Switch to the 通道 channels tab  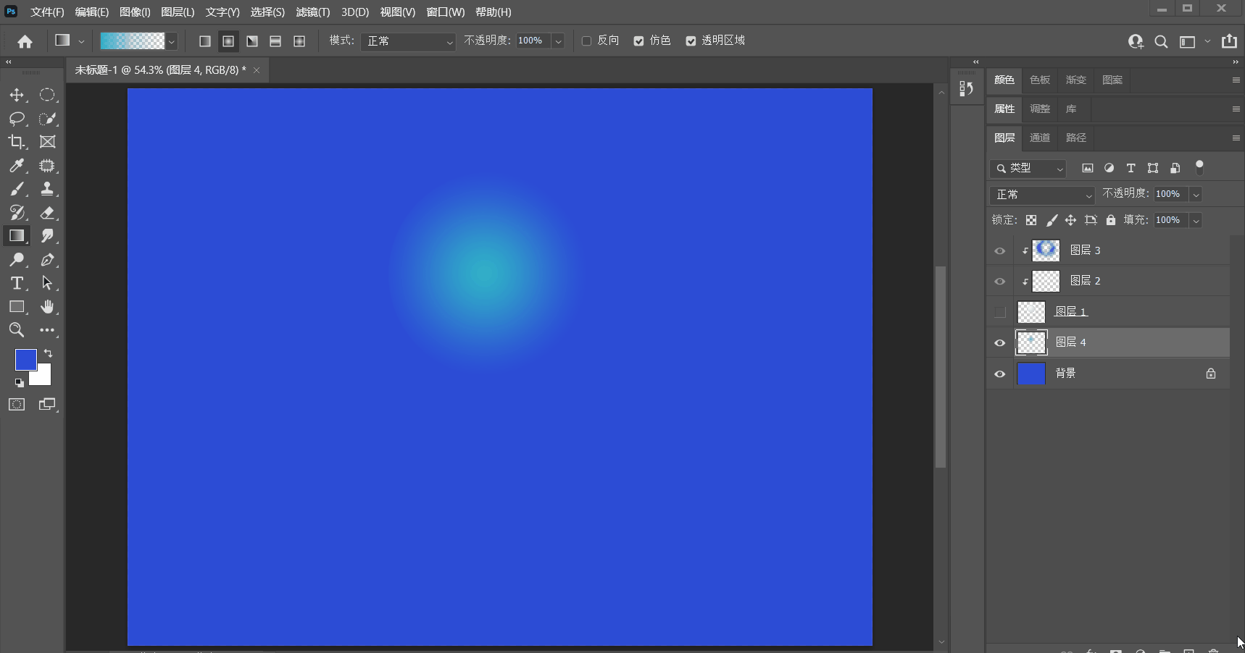1040,138
